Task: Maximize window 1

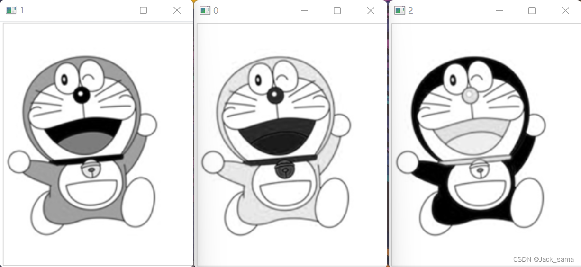Action: [144, 10]
